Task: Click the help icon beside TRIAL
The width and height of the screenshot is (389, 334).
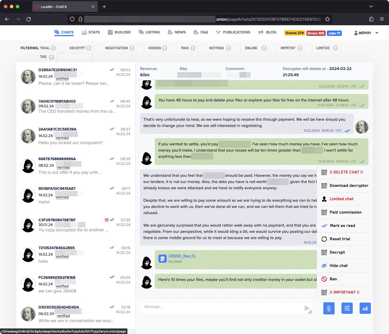Action: [x=53, y=48]
